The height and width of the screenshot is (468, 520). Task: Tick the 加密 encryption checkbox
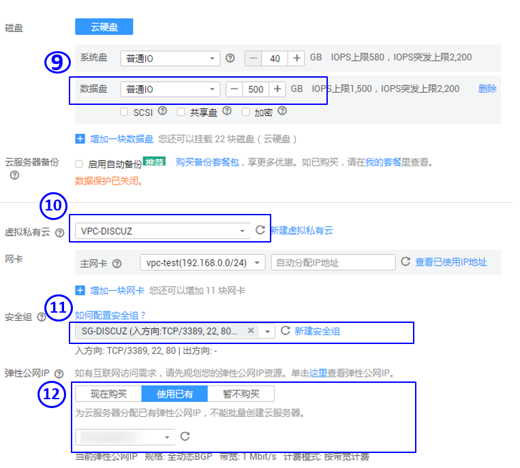point(247,112)
